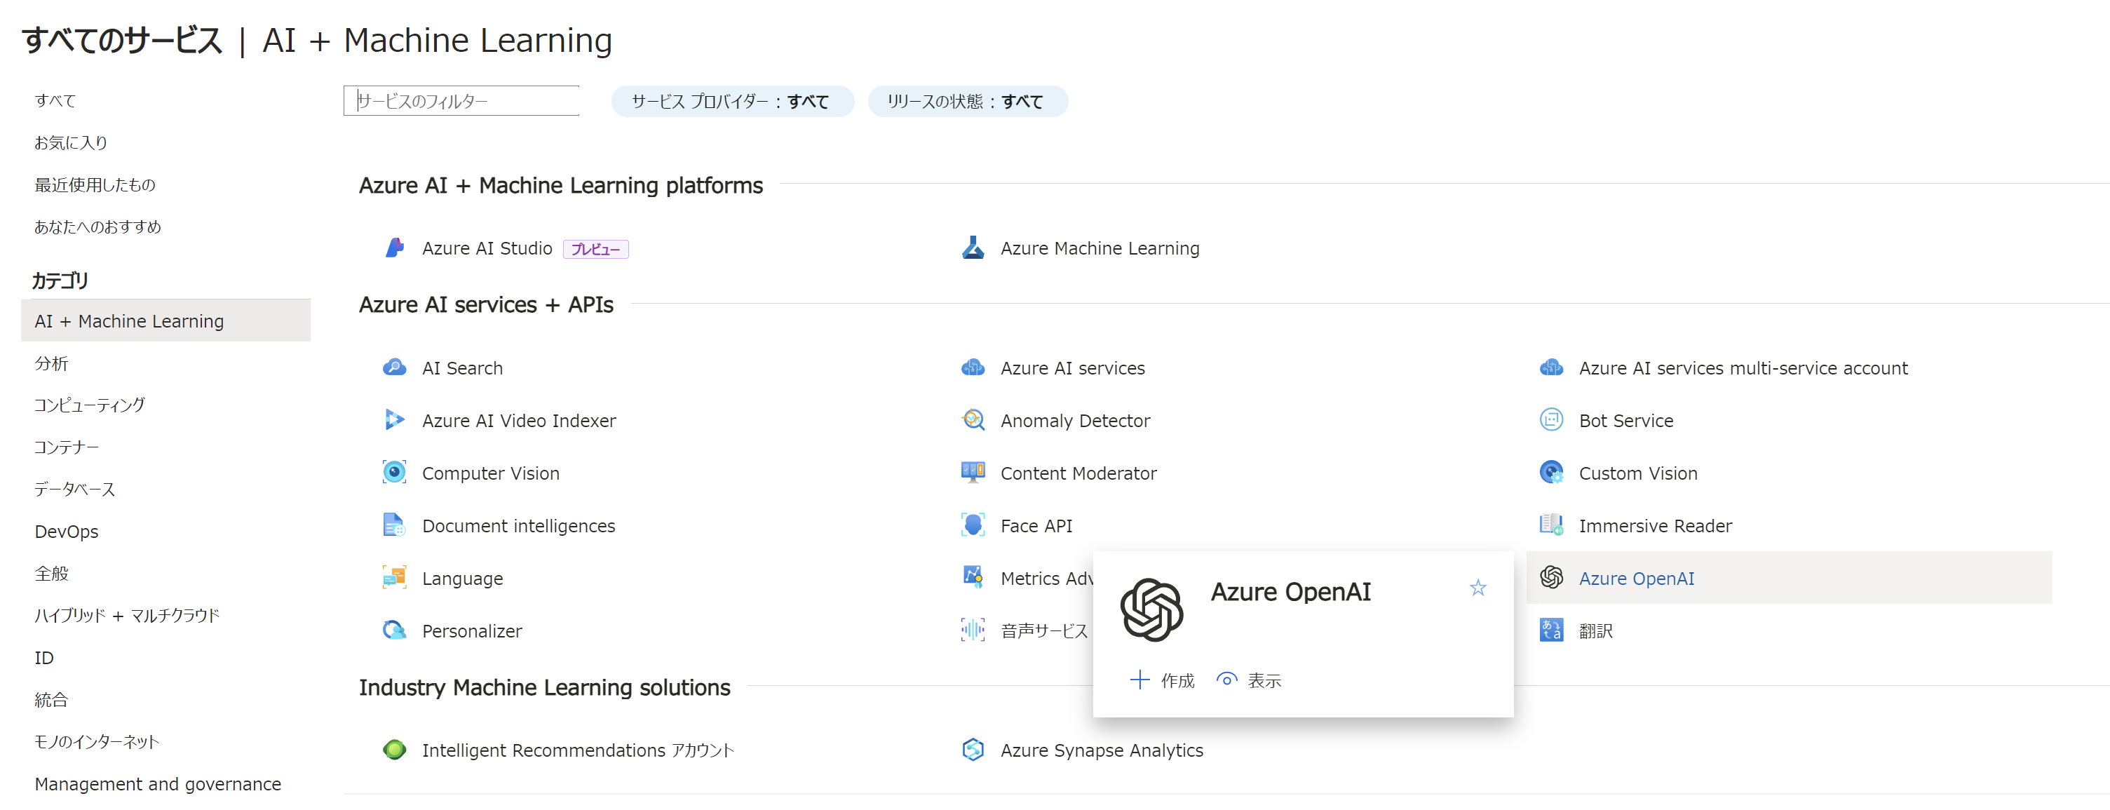Click the サービスのフィルター input field
This screenshot has height=810, width=2110.
(x=461, y=101)
